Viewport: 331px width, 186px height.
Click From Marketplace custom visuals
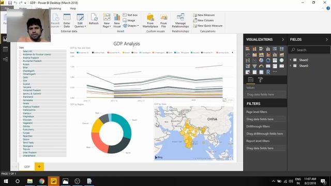coord(151,21)
